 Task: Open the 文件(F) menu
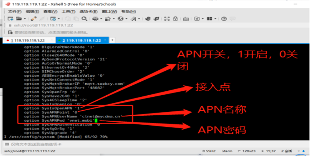[x=15, y=12]
